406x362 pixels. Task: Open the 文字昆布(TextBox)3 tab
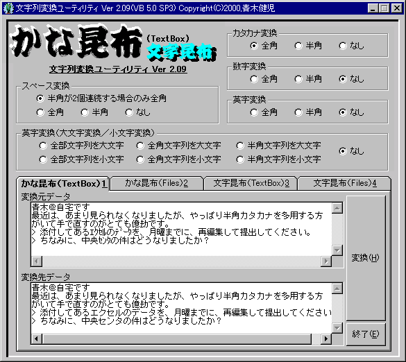click(251, 183)
